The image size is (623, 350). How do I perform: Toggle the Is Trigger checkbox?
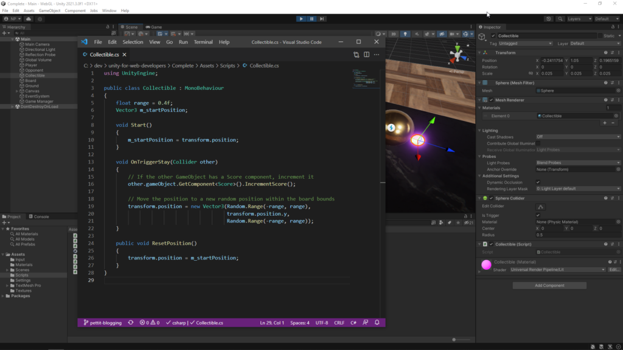point(538,215)
